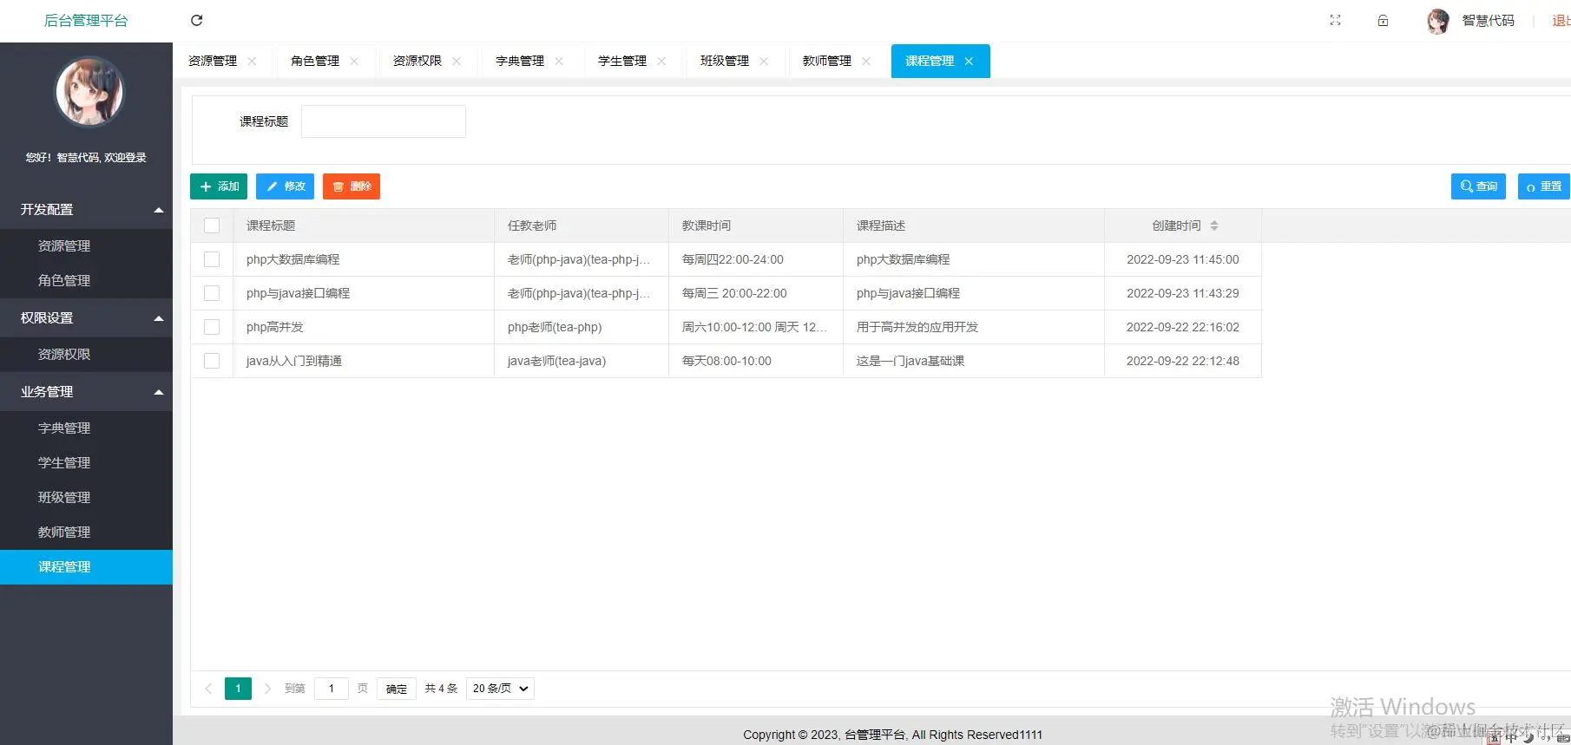The height and width of the screenshot is (745, 1571).
Task: Click the orange 删除 button
Action: coord(352,186)
